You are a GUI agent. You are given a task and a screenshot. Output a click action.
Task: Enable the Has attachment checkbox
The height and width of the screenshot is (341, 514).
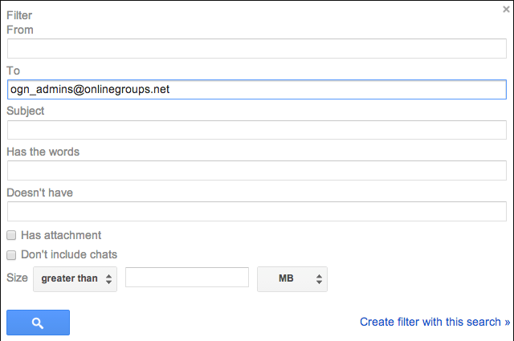coord(11,236)
